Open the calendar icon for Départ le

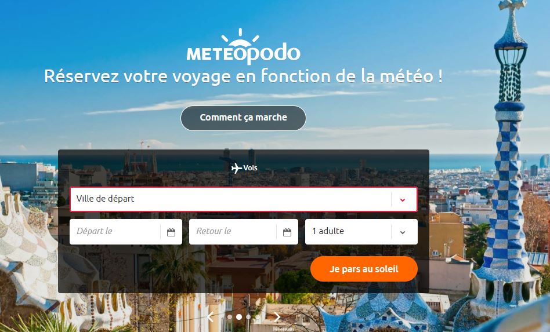pyautogui.click(x=171, y=232)
